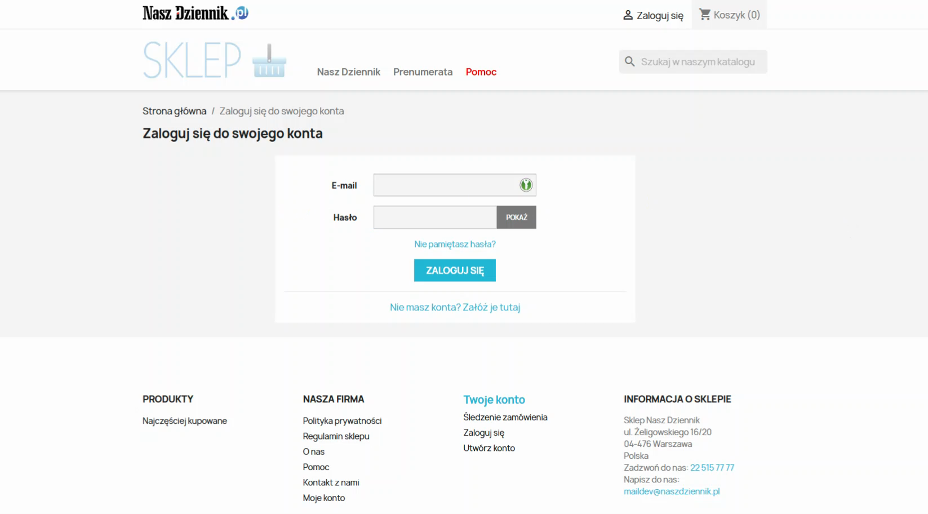Image resolution: width=928 pixels, height=514 pixels.
Task: Click the search magnifier icon
Action: coord(629,61)
